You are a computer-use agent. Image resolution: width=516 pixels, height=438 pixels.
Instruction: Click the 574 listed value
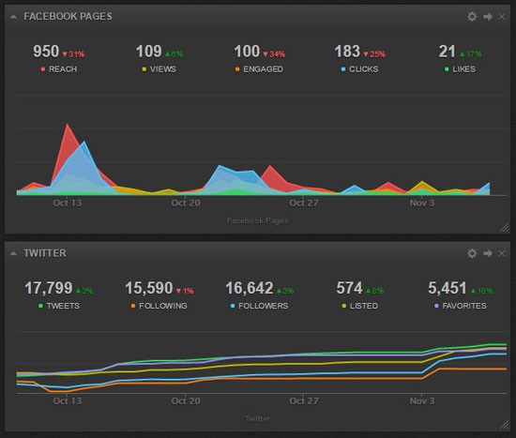(x=349, y=288)
